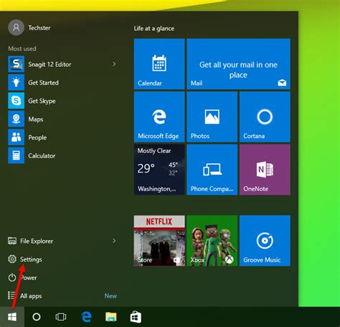Click the Techster user name
Viewport: 340px width, 327px height.
(39, 28)
